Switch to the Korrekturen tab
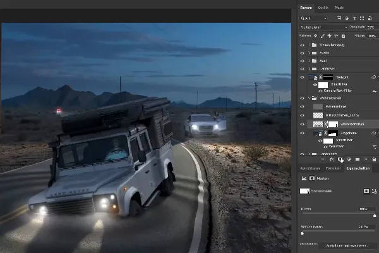 coord(310,168)
